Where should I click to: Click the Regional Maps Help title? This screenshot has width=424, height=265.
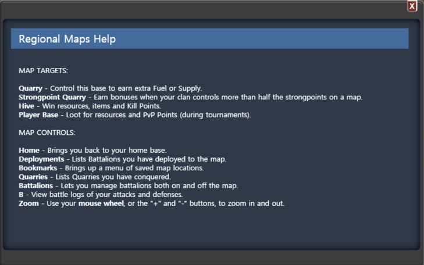click(x=67, y=39)
